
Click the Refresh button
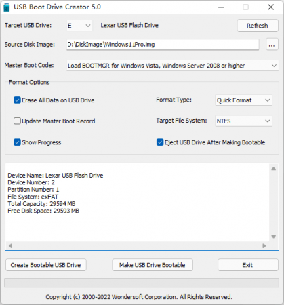point(258,26)
